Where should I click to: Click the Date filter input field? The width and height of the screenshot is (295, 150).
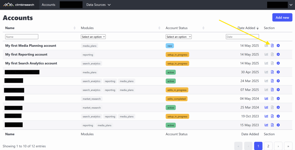tap(242, 37)
